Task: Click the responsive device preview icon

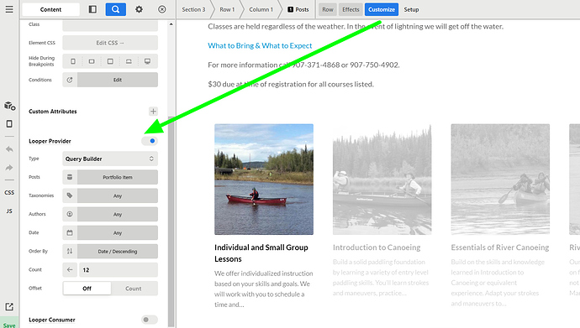Action: 9,124
